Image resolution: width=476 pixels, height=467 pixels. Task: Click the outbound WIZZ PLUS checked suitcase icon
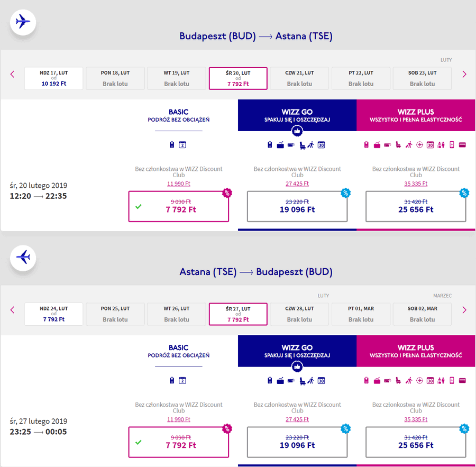tap(377, 145)
